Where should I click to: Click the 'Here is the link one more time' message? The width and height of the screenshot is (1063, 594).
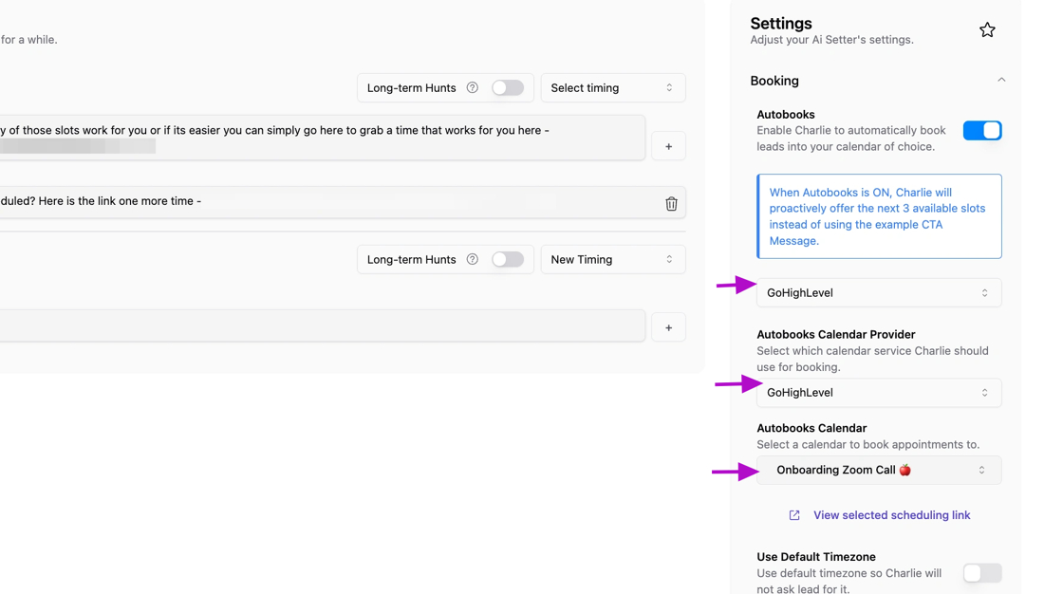point(343,202)
